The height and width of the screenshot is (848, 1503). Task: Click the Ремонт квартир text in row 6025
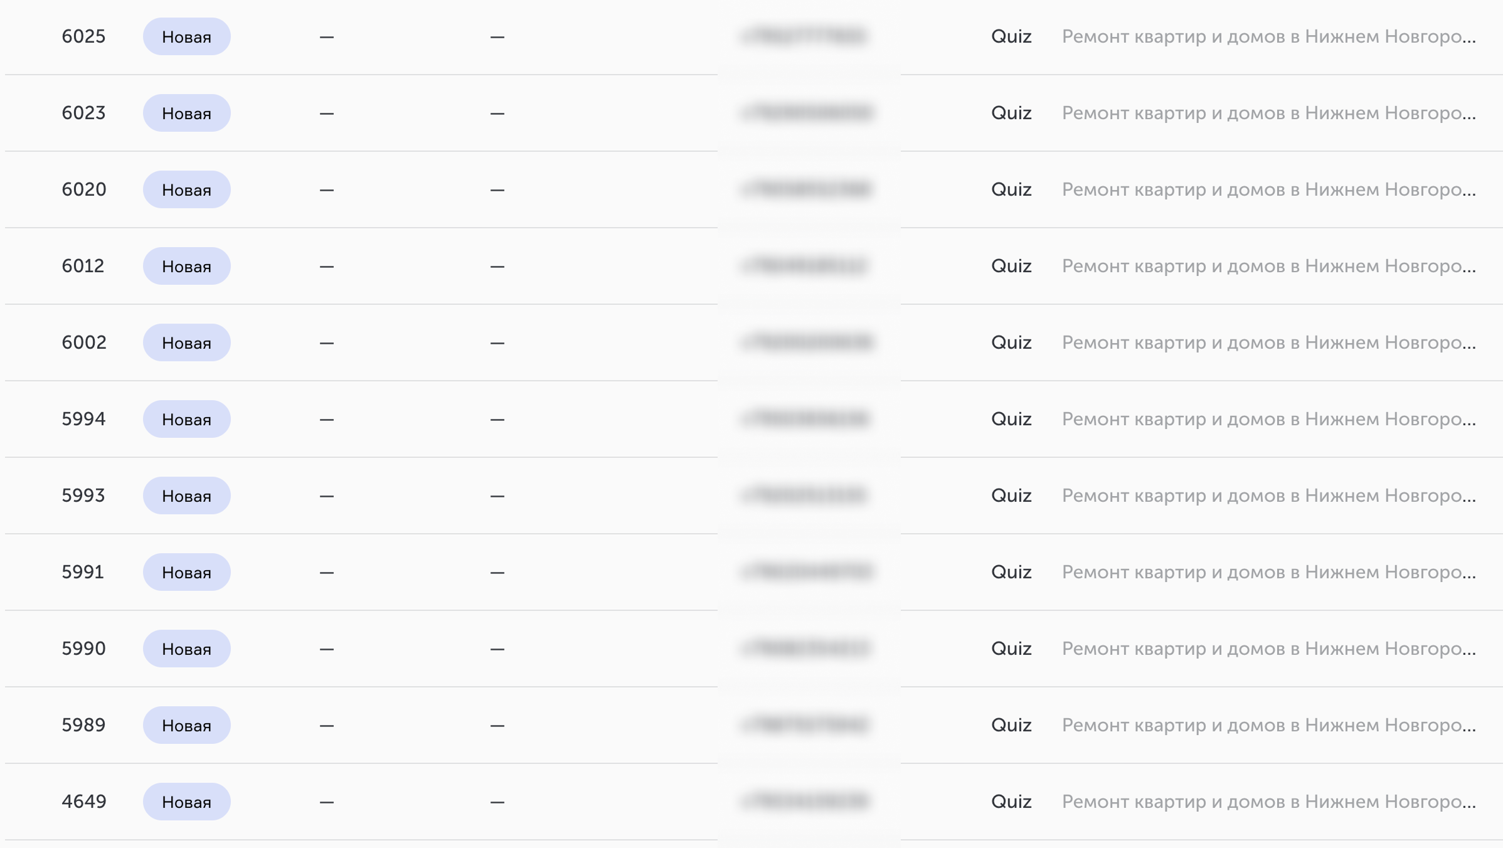coord(1268,36)
